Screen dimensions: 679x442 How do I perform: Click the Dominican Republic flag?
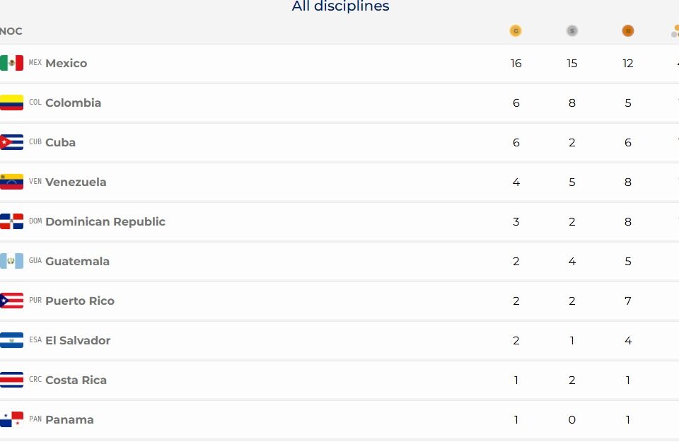(x=11, y=221)
